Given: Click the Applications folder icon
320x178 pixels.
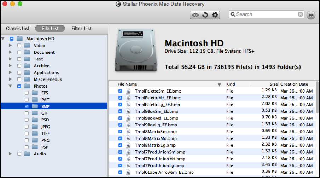Looking at the screenshot, I should point(27,72).
